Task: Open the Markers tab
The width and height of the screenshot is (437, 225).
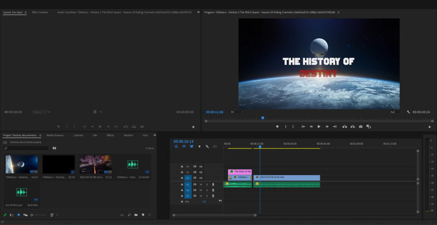Action: [x=128, y=135]
